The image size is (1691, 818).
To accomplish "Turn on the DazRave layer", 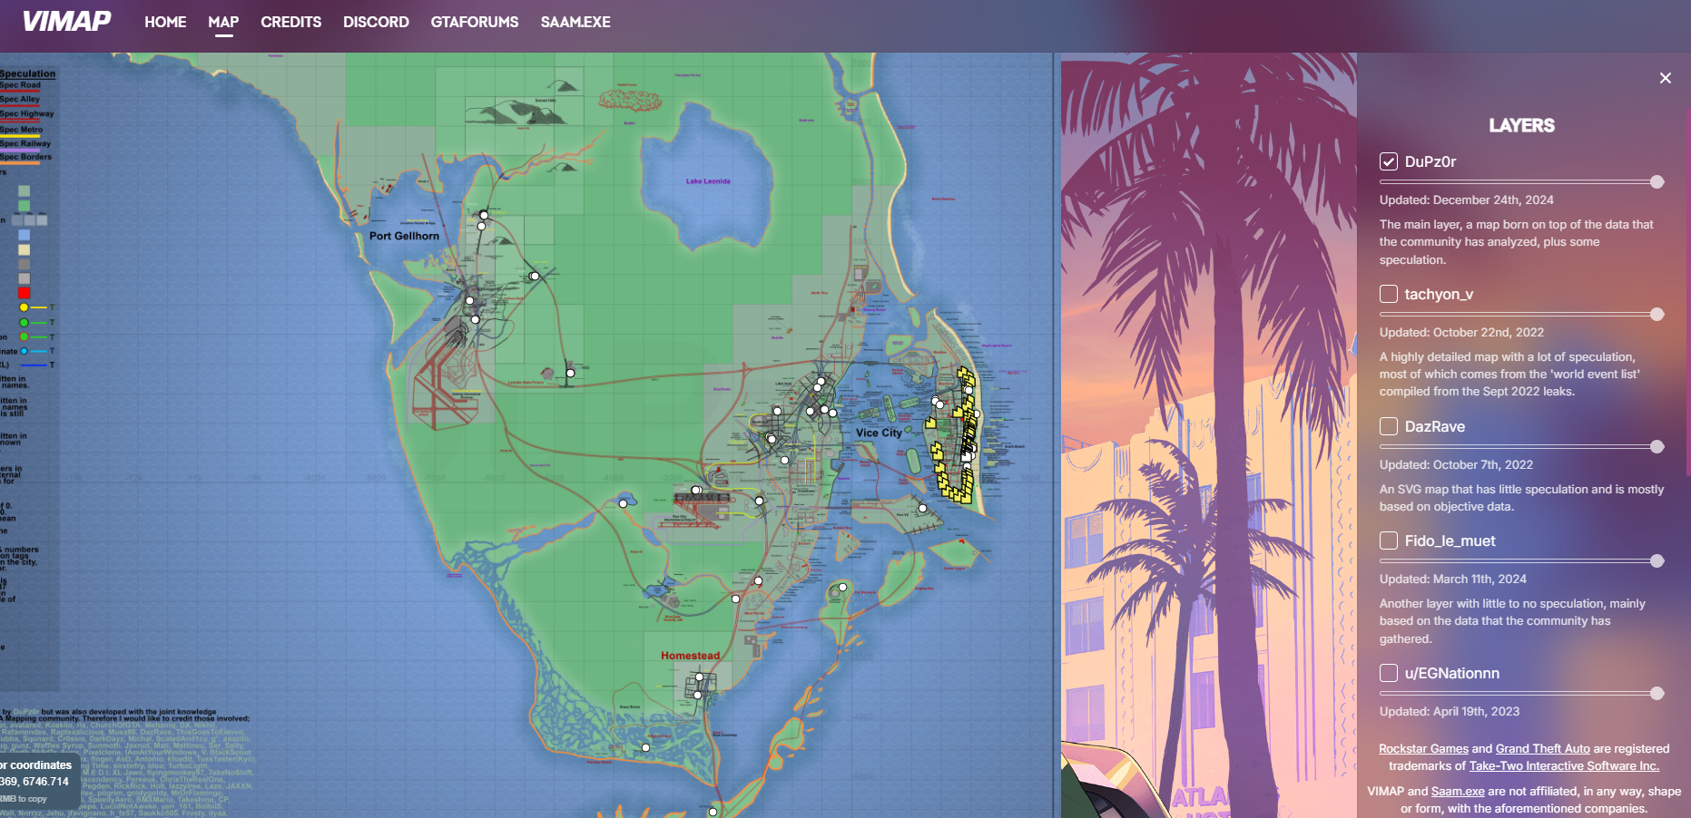I will coord(1389,426).
